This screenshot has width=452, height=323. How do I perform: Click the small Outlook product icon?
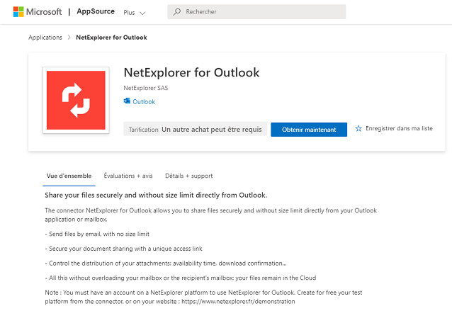click(127, 101)
